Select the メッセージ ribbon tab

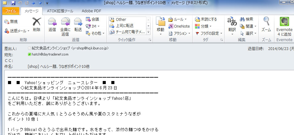tap(31, 11)
